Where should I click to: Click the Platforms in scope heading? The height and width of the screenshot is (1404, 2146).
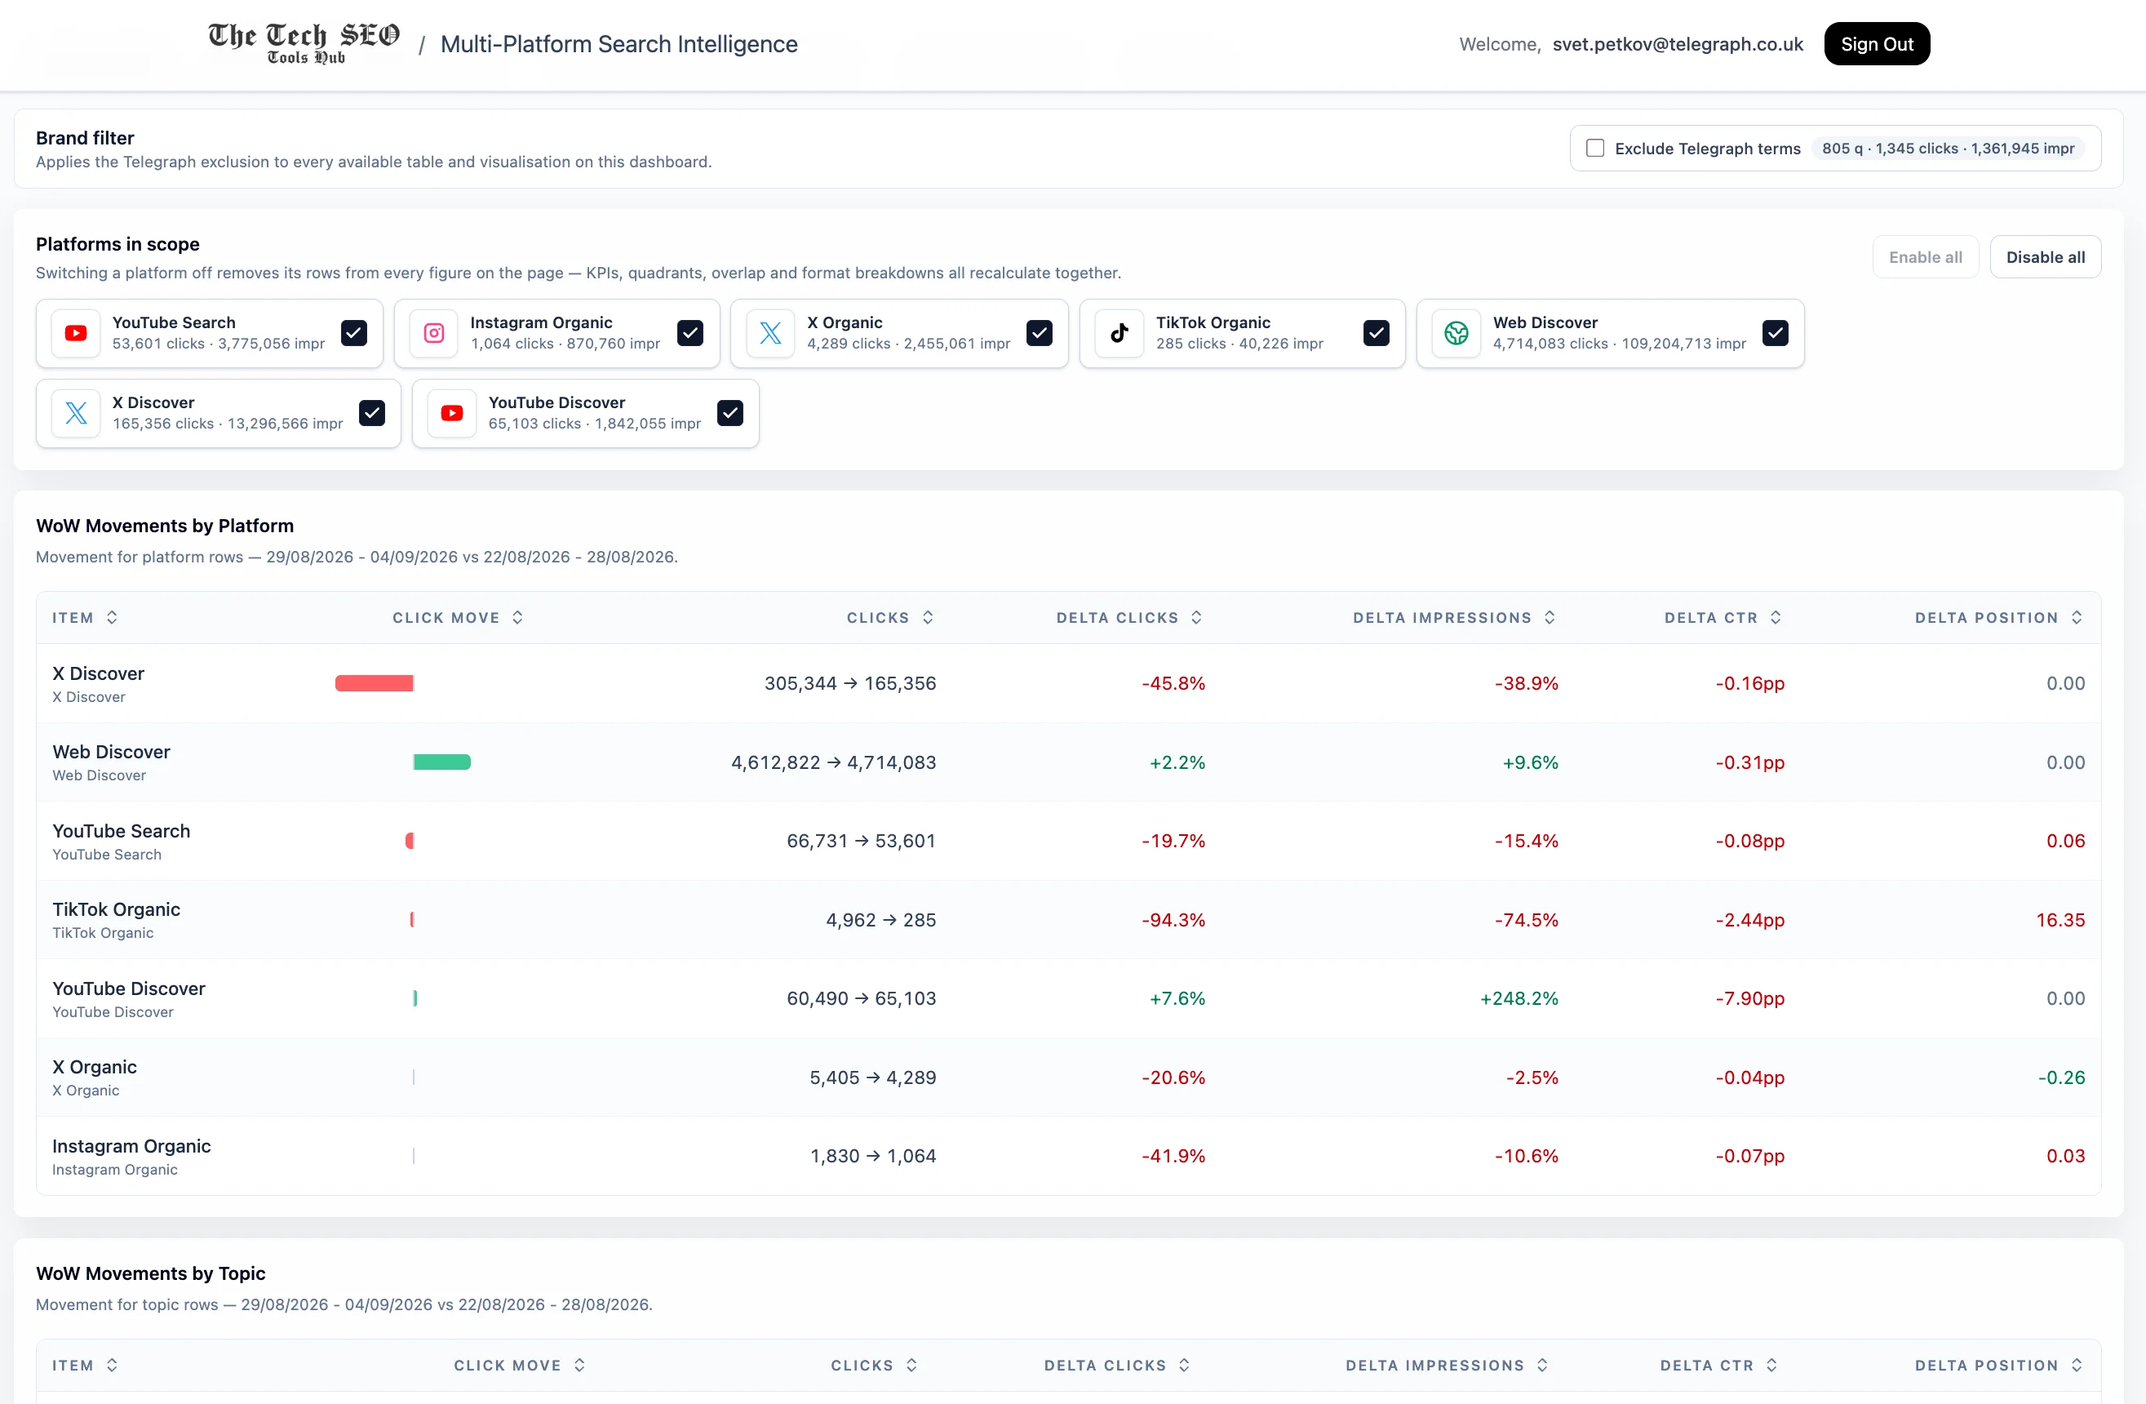(x=117, y=243)
